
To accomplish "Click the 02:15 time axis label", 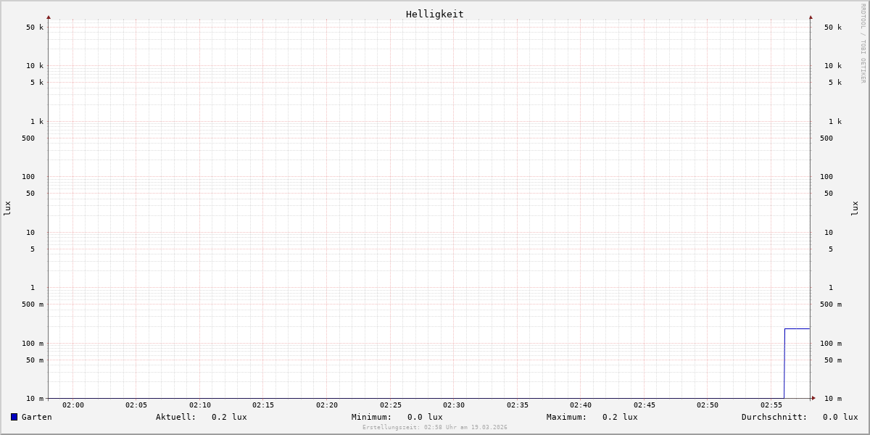I will click(263, 405).
